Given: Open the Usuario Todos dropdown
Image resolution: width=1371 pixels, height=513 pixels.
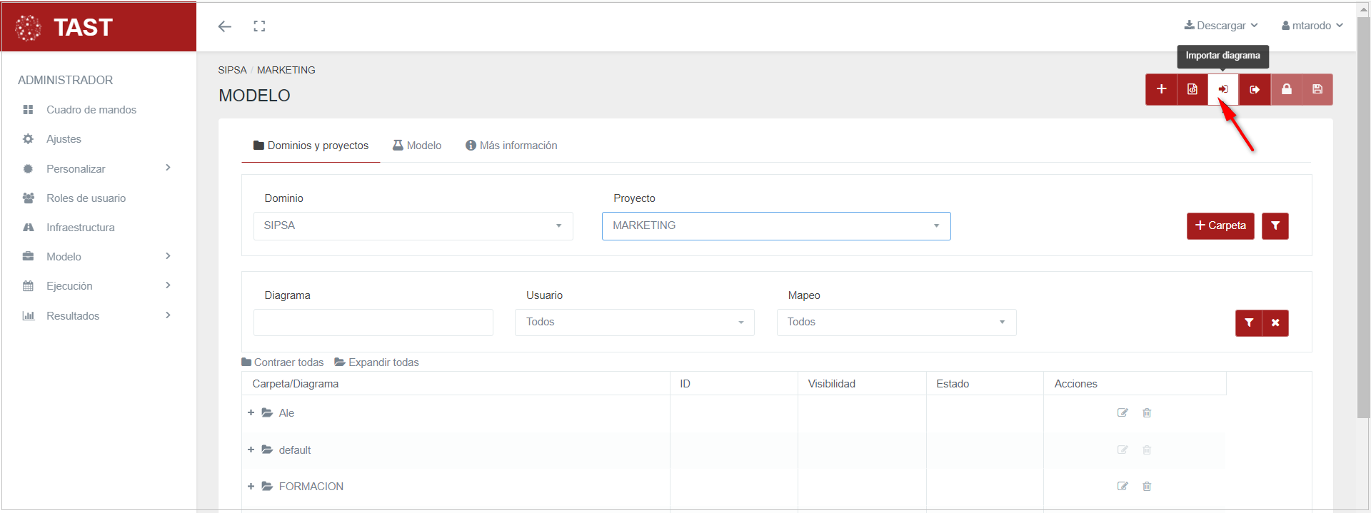Looking at the screenshot, I should pos(634,322).
